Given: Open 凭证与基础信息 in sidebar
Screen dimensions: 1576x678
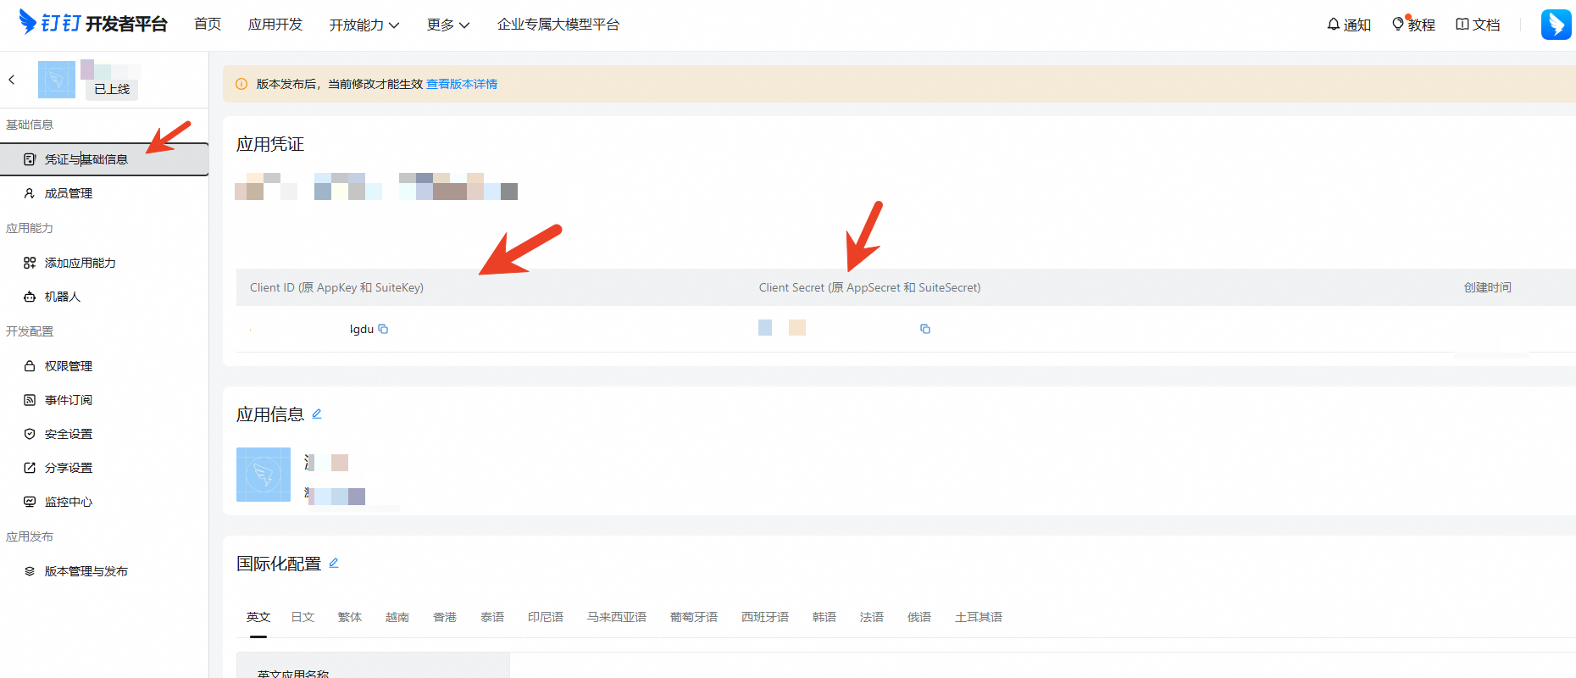Looking at the screenshot, I should coord(104,159).
